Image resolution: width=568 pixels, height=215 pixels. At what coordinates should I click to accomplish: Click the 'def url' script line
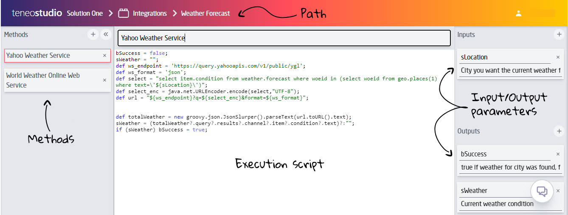point(211,98)
